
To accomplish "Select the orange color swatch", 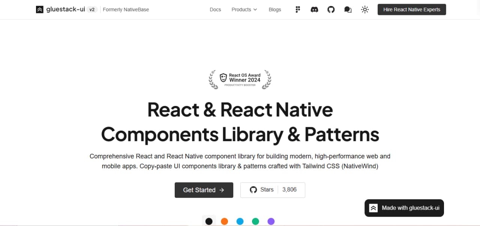I will 224,221.
